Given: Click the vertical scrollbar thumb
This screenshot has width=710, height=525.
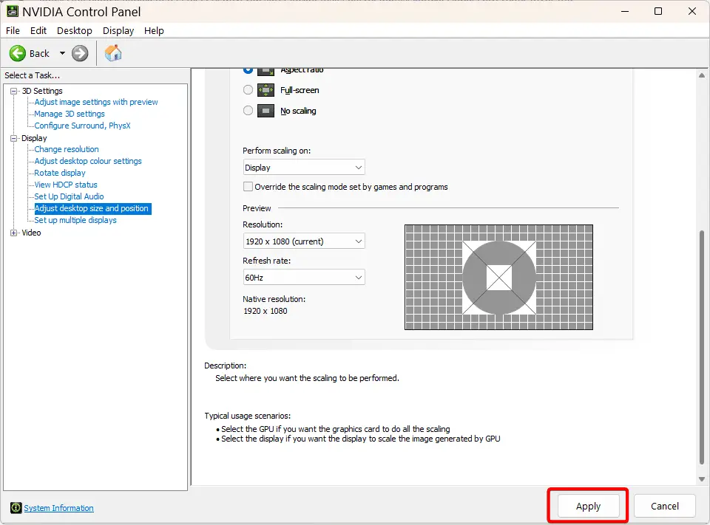Looking at the screenshot, I should pyautogui.click(x=702, y=347).
